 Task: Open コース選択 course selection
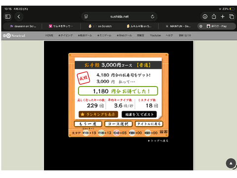pyautogui.click(x=118, y=124)
